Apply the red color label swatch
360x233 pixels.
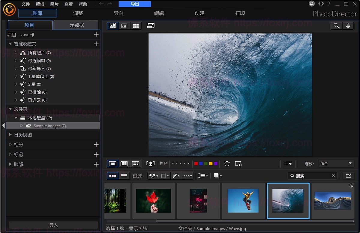coord(196,163)
